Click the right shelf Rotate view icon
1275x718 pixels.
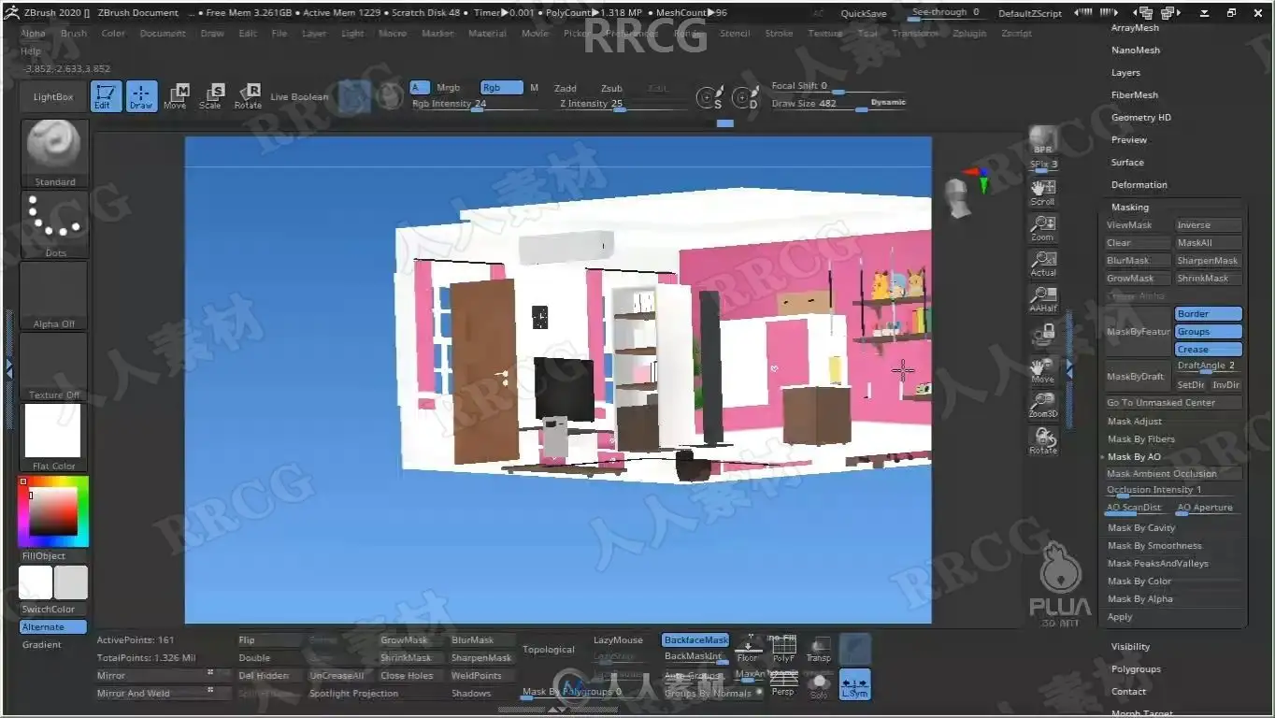pyautogui.click(x=1043, y=439)
